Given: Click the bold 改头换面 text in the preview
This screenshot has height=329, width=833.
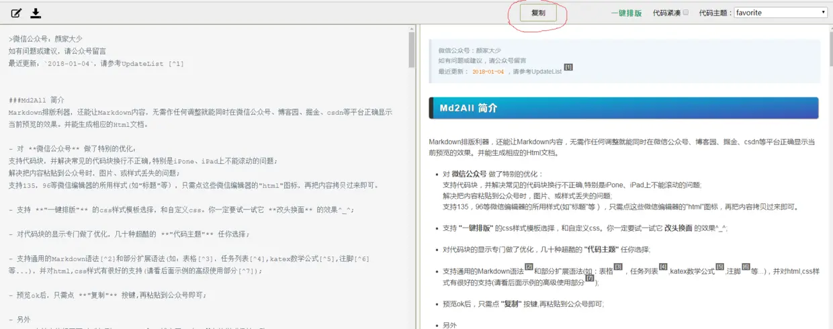Looking at the screenshot, I should tap(678, 228).
